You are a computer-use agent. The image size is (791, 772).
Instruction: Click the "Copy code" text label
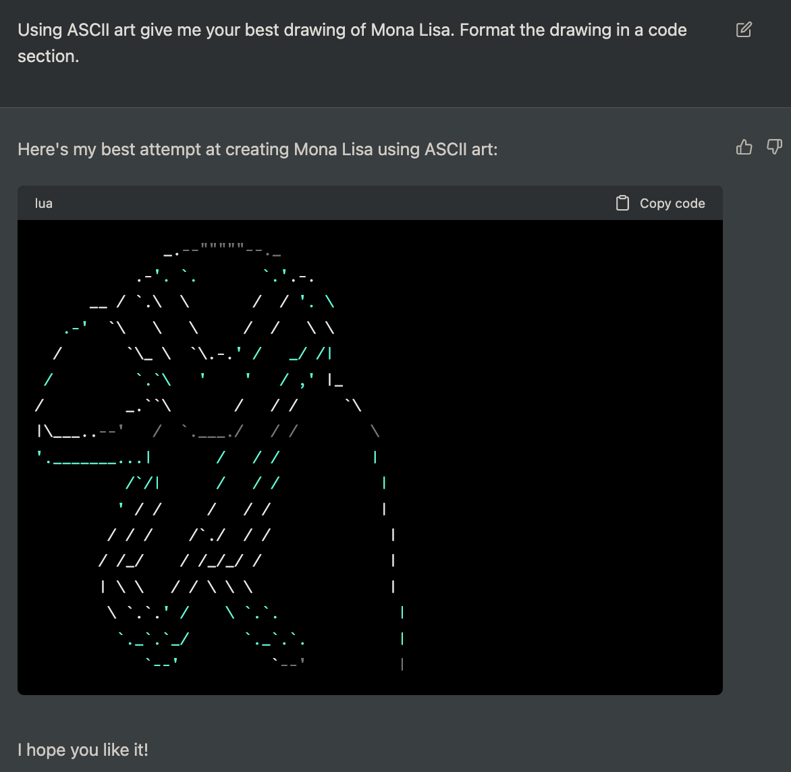click(672, 203)
